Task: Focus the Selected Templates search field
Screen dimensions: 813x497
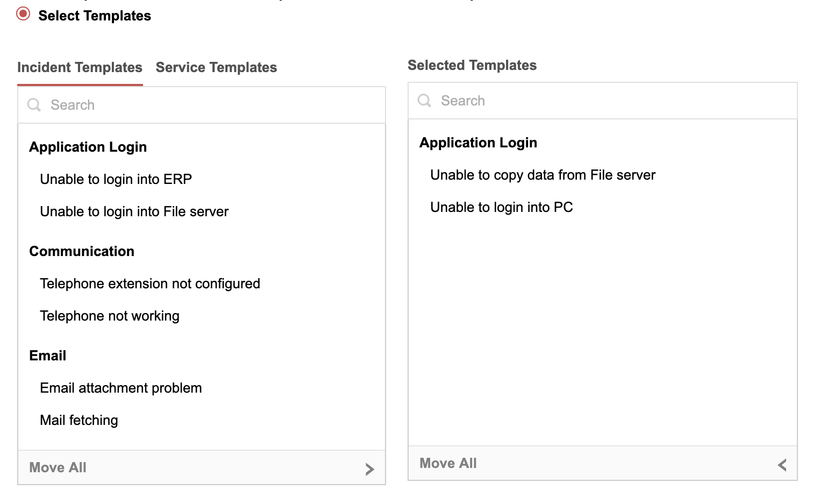Action: pyautogui.click(x=613, y=101)
